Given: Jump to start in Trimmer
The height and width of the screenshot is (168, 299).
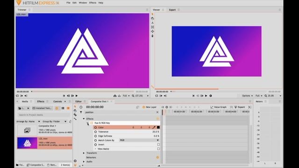Looking at the screenshot, I should 64,96.
